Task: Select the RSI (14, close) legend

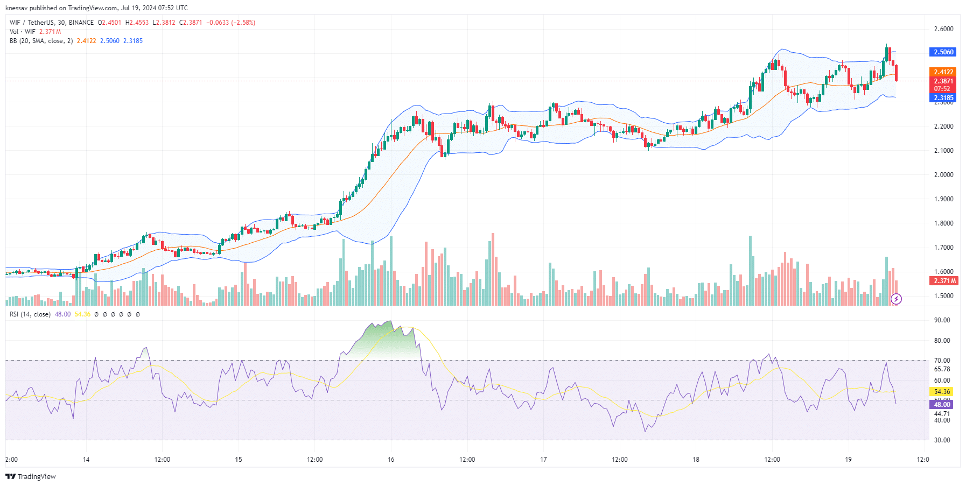Action: point(30,314)
